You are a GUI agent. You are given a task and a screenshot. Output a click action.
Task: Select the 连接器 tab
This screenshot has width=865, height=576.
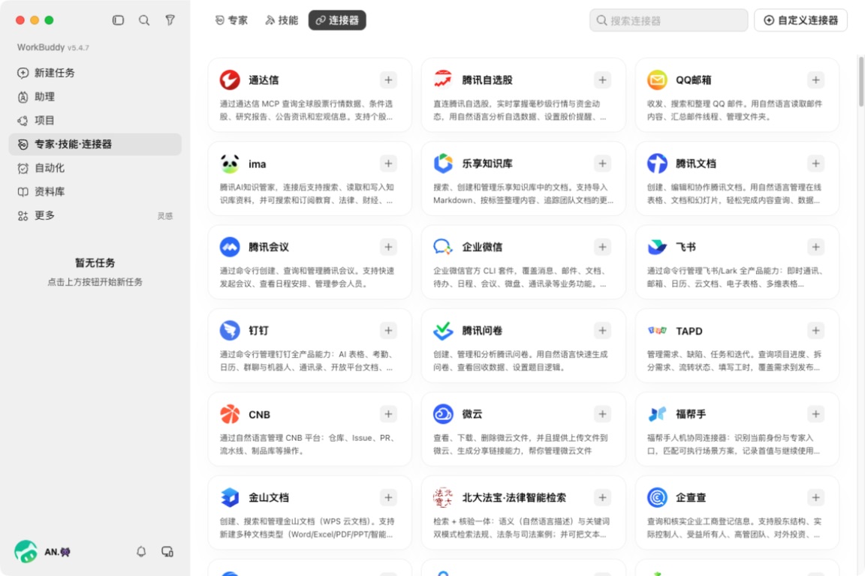pyautogui.click(x=337, y=20)
